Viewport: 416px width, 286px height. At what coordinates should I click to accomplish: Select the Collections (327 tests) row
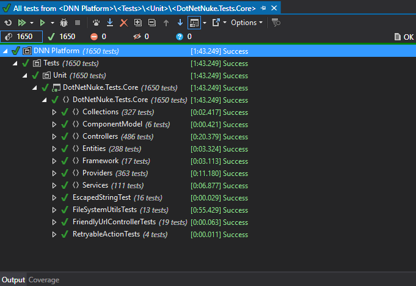[208, 112]
